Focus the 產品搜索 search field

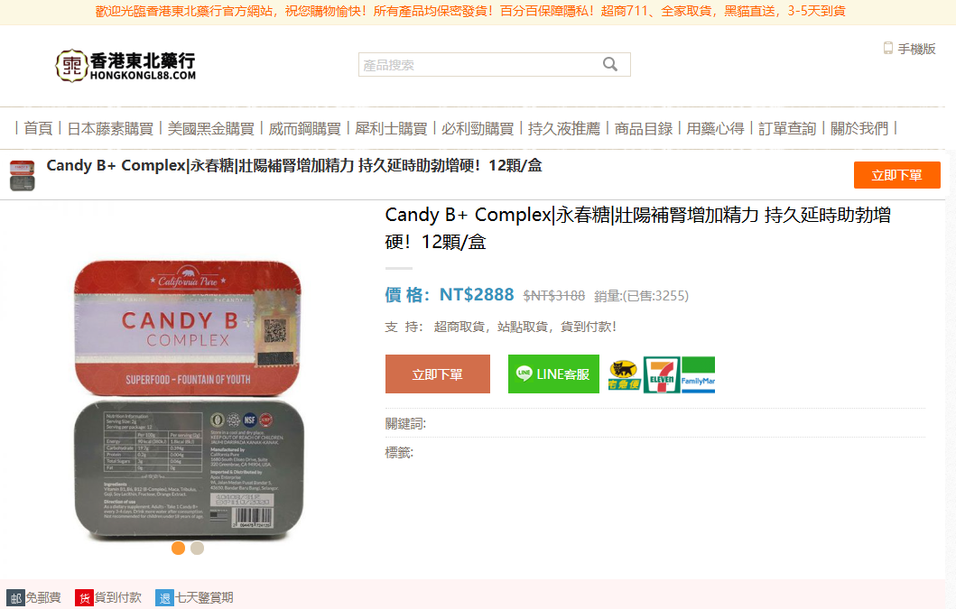click(x=478, y=65)
